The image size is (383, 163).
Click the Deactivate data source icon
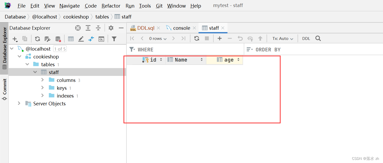pos(58,39)
